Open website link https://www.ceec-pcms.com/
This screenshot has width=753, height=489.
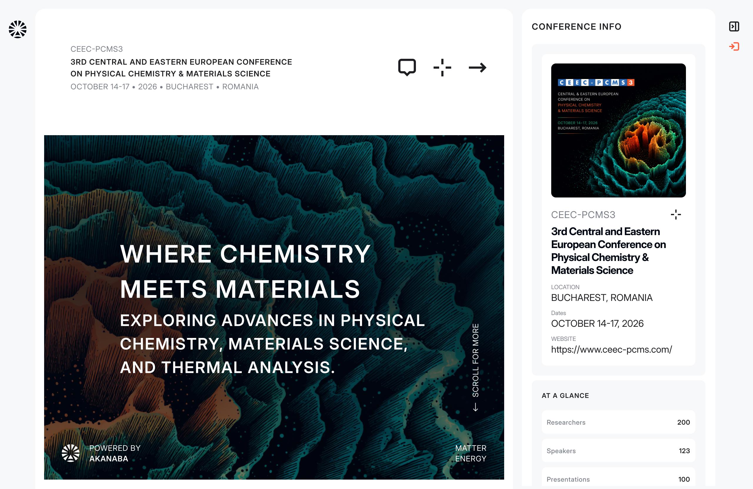pyautogui.click(x=611, y=350)
